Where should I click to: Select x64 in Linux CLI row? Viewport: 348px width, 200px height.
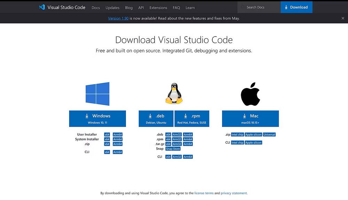168,157
